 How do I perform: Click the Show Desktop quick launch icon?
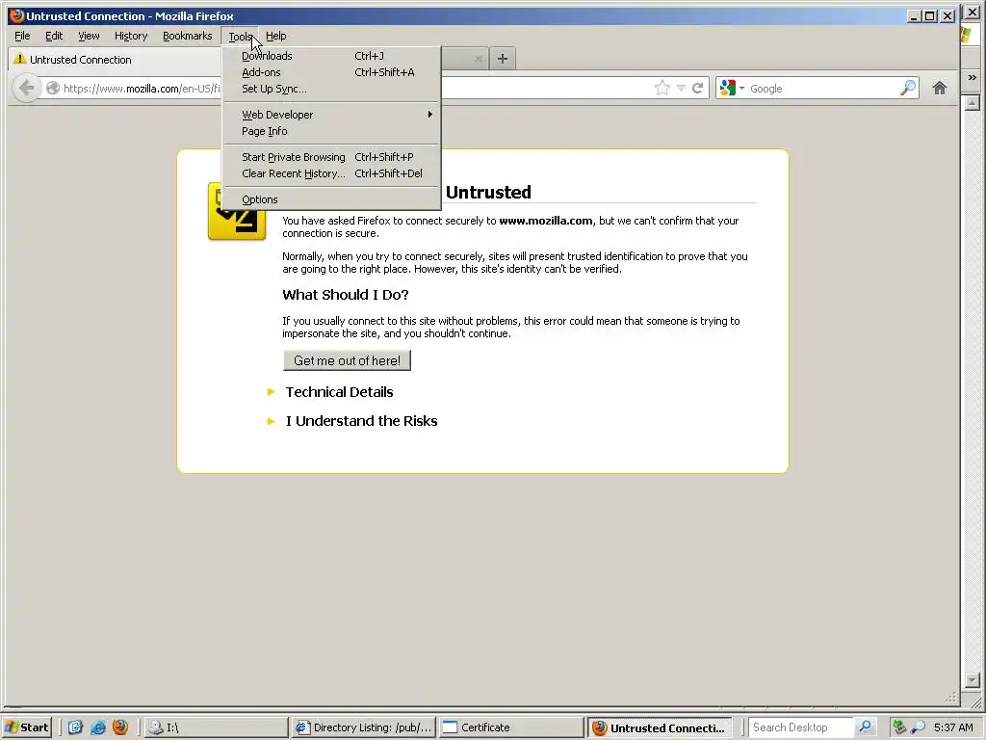(x=75, y=727)
